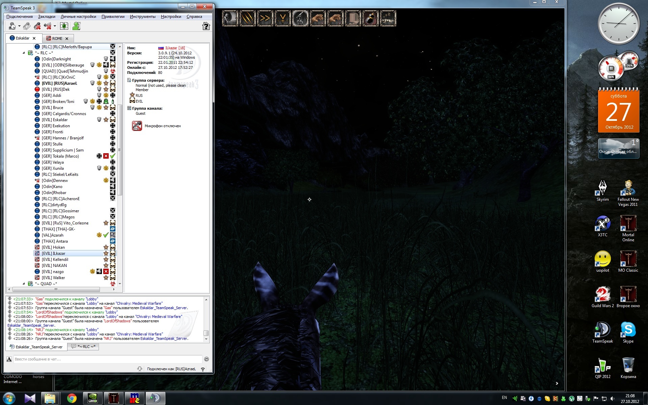Click the help house icon
Image resolution: width=648 pixels, height=405 pixels.
206,26
